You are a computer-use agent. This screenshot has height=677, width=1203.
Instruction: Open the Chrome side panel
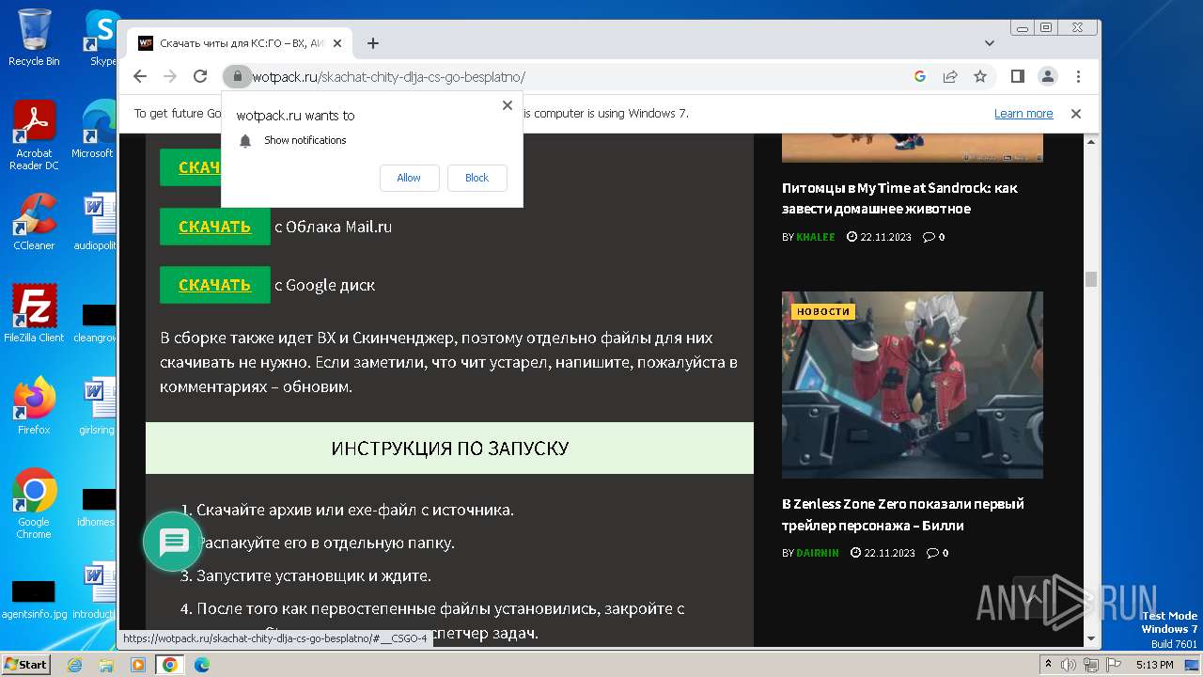pos(1017,76)
